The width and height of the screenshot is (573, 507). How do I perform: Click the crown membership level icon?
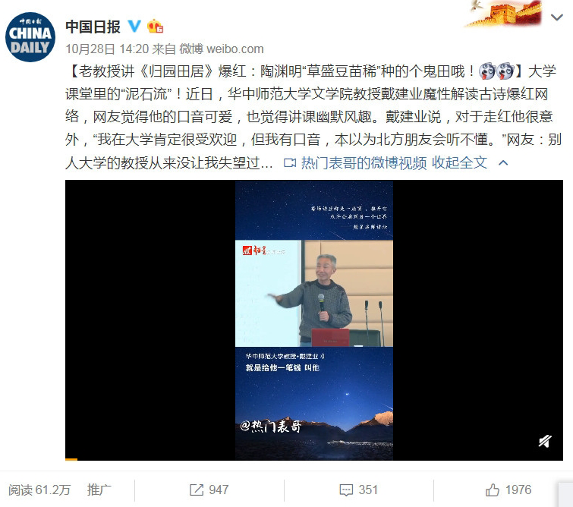point(155,27)
